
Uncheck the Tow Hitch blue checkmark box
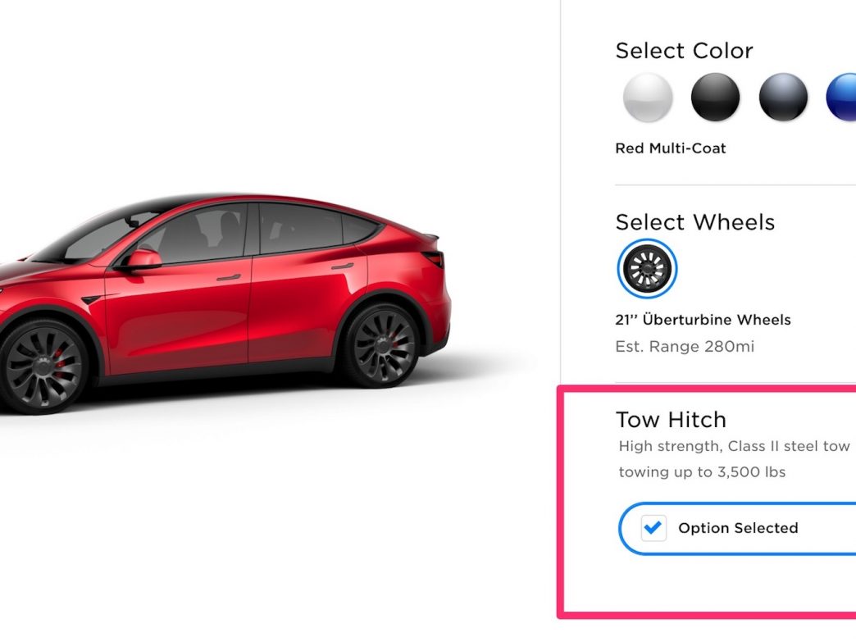point(653,528)
